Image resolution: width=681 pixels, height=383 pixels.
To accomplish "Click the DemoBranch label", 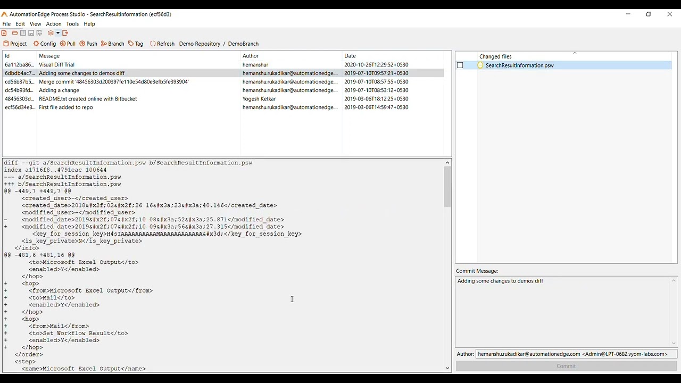I will point(243,44).
